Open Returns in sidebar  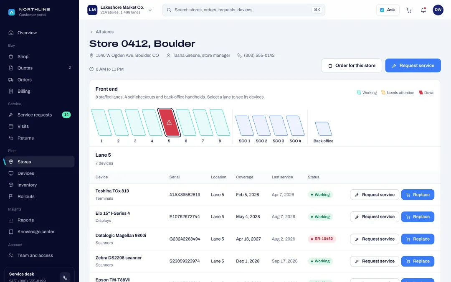point(39,138)
